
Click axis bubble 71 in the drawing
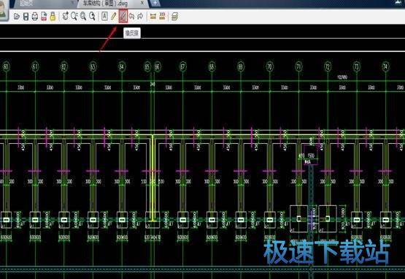(x=298, y=67)
